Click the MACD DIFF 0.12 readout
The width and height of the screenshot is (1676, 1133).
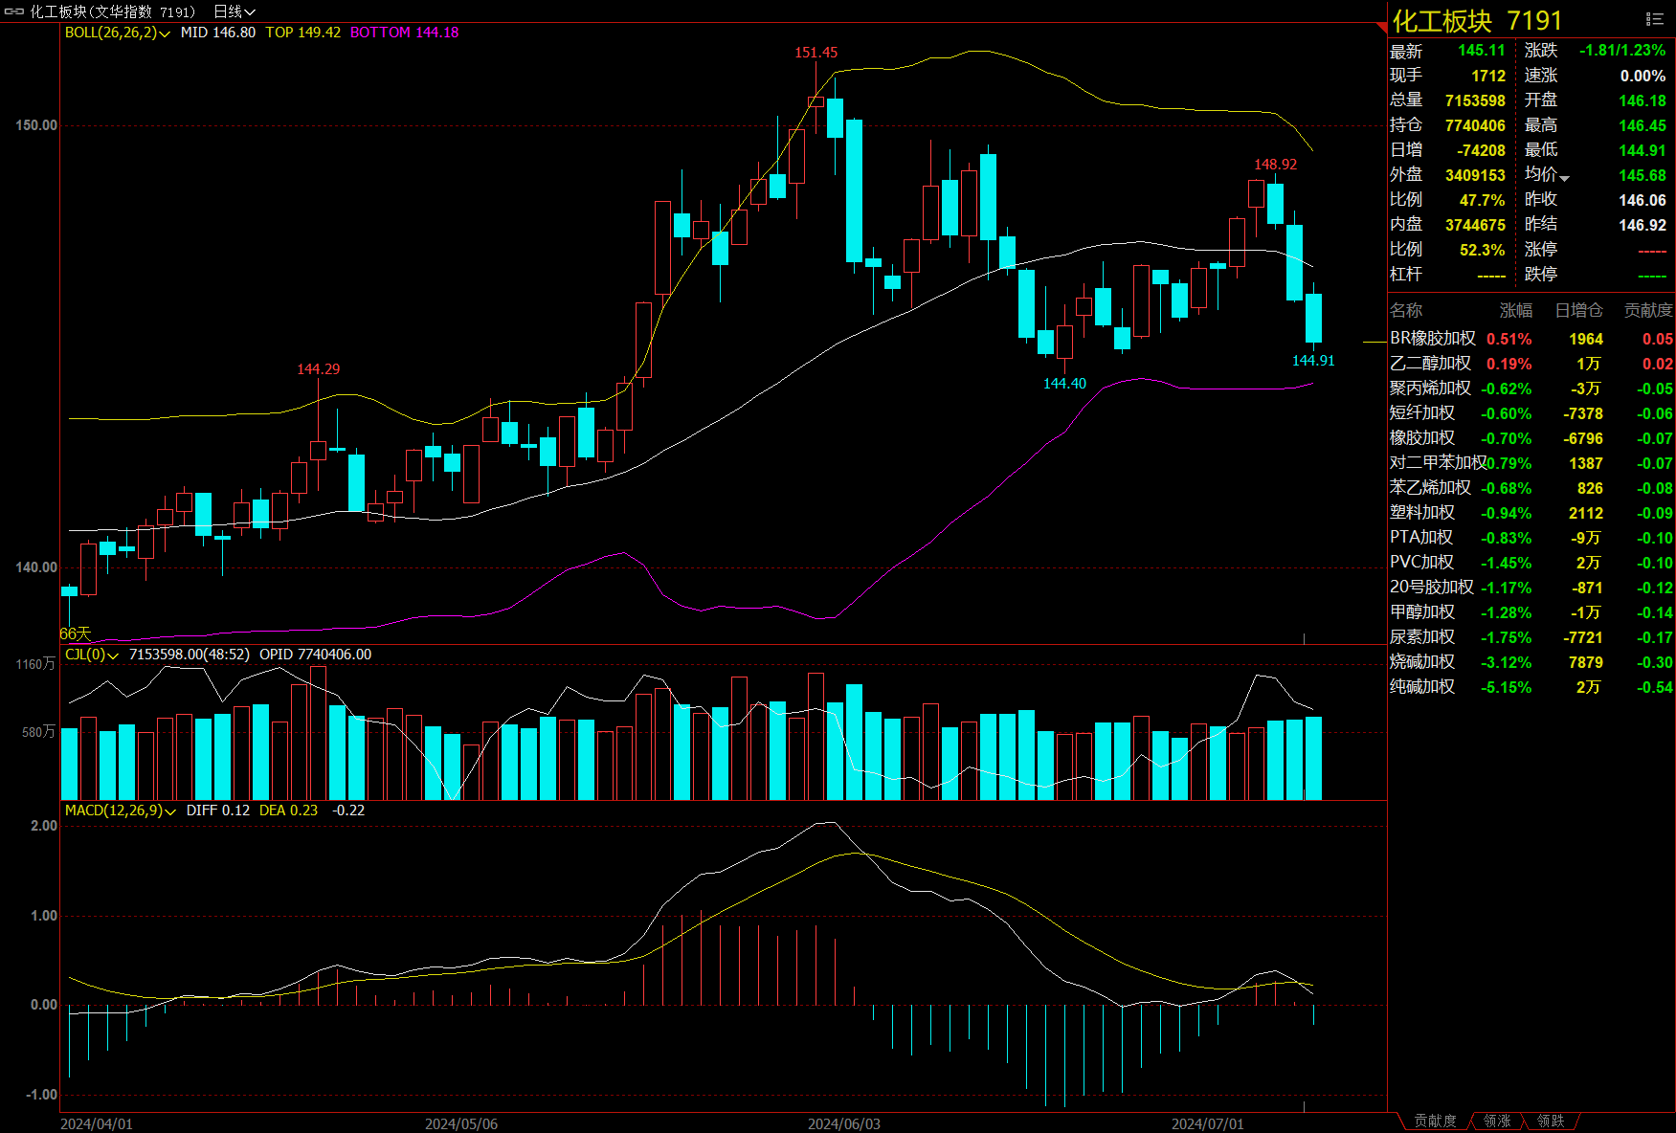point(218,811)
